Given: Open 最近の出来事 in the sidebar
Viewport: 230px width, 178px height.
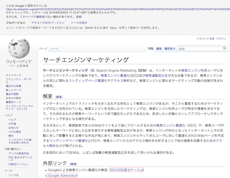Looking at the screenshot, I should [13, 86].
